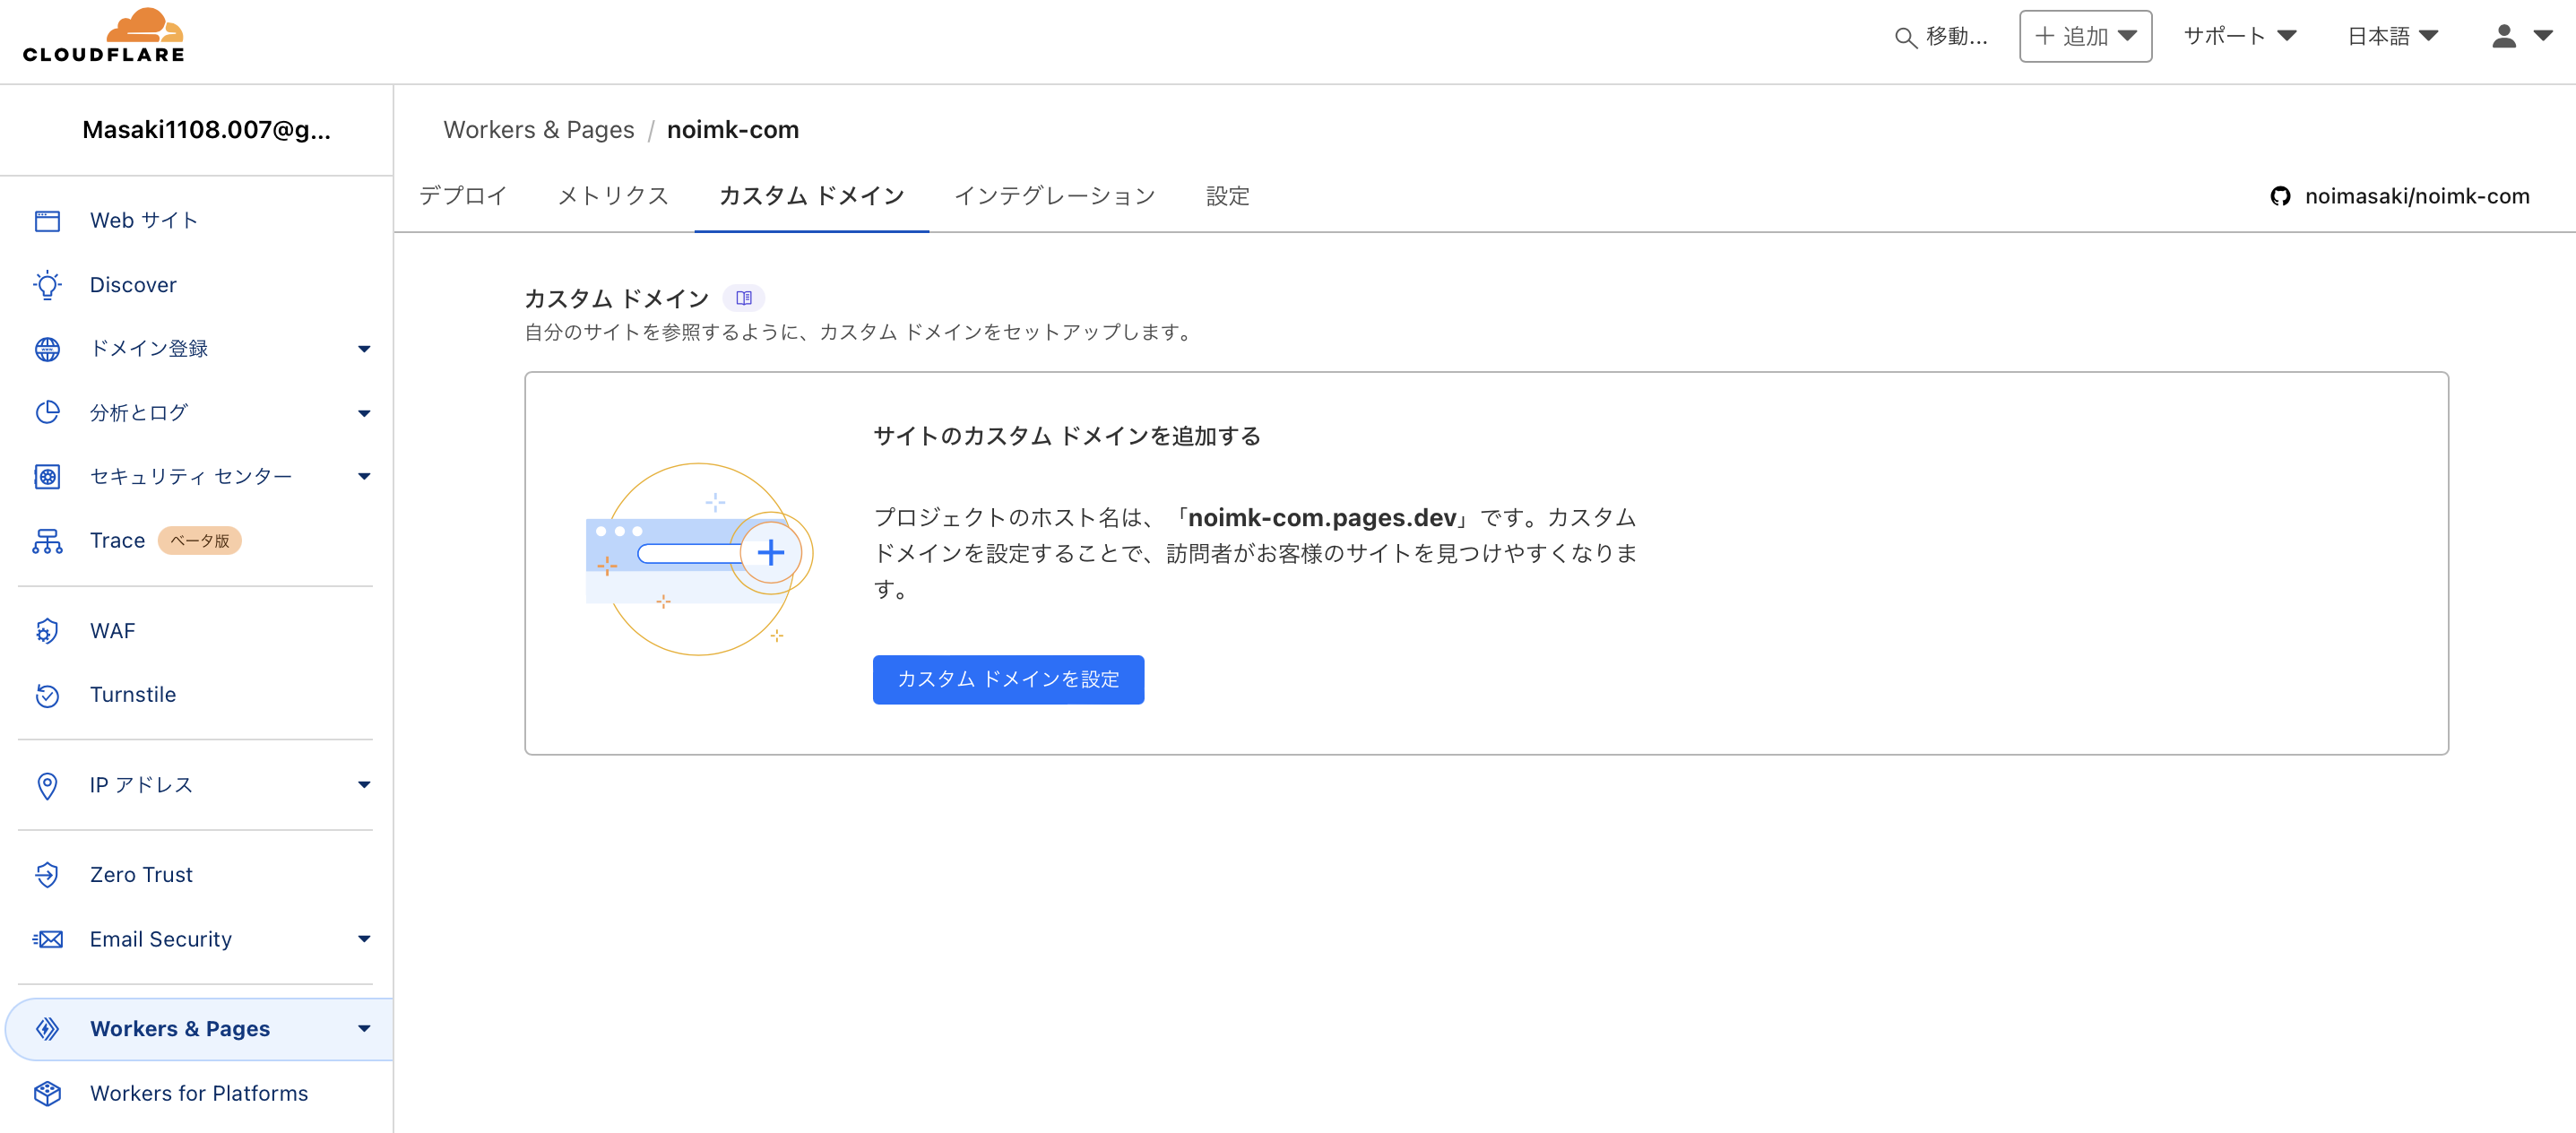This screenshot has height=1133, width=2576.
Task: Open the 設定 tab
Action: (x=1227, y=196)
